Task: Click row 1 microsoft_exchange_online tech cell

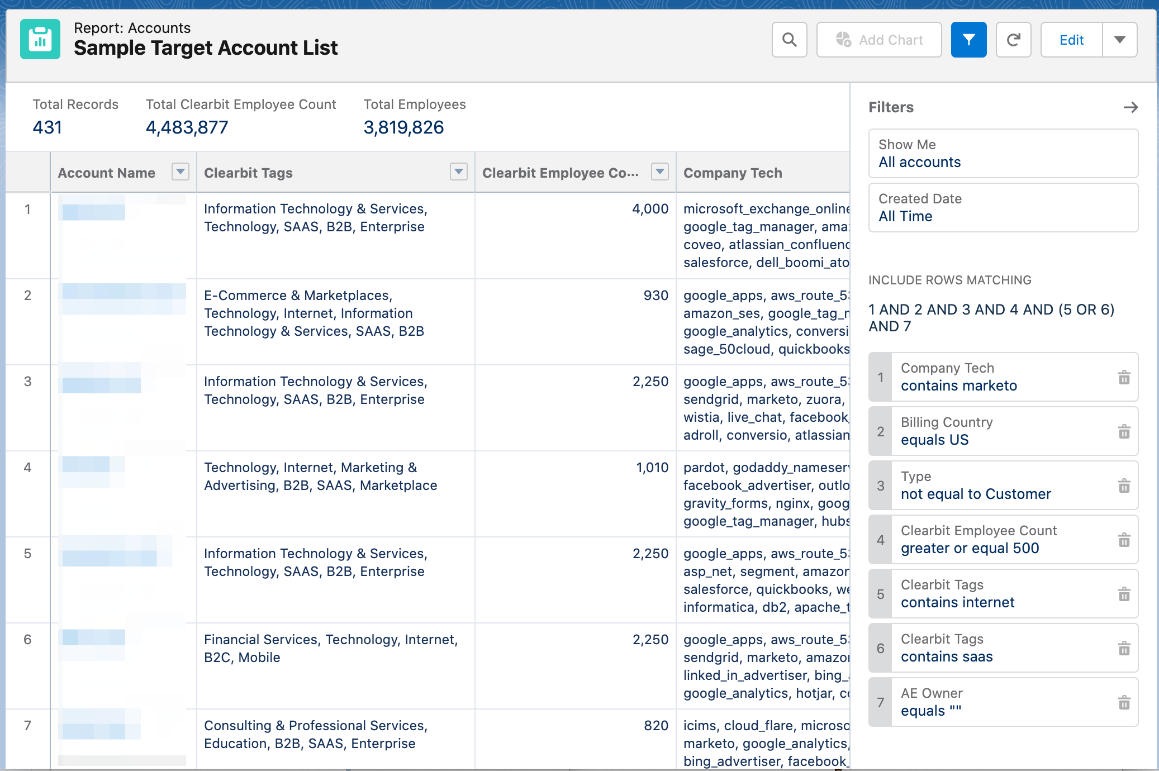Action: tap(763, 236)
